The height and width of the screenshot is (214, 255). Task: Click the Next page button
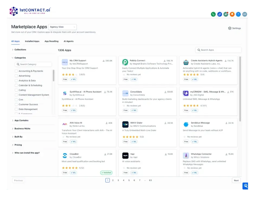point(236,180)
